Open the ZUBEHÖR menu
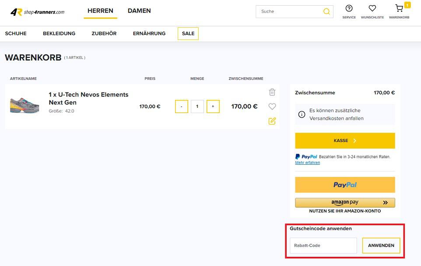Screen dimensions: 421x266 (104, 33)
